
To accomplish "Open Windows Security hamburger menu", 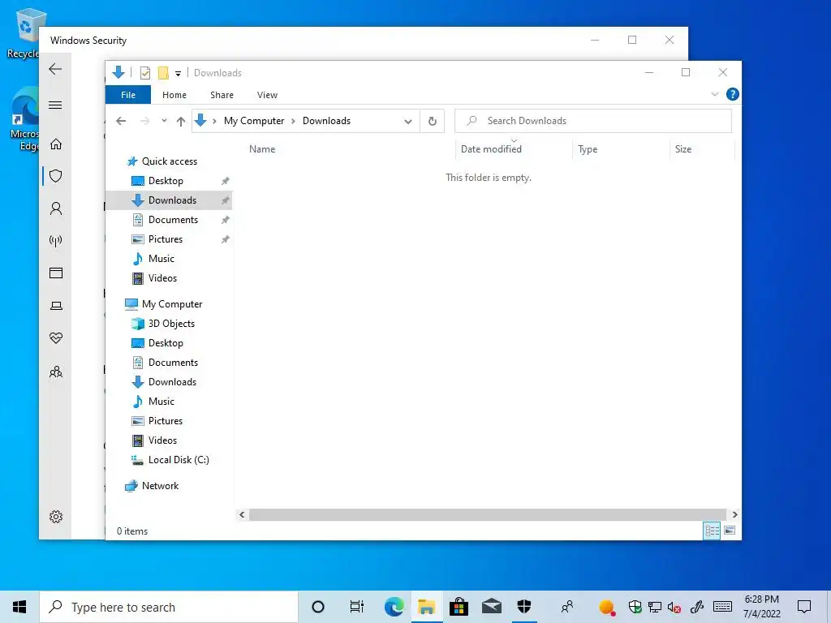I will (55, 105).
